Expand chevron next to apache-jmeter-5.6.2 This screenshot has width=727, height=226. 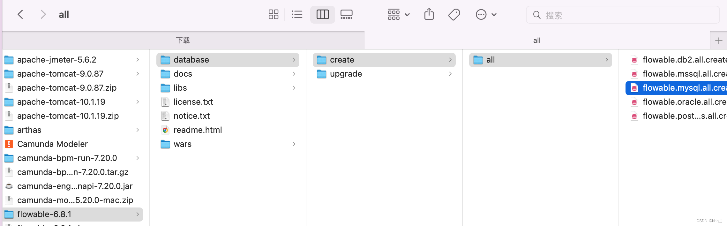point(138,60)
